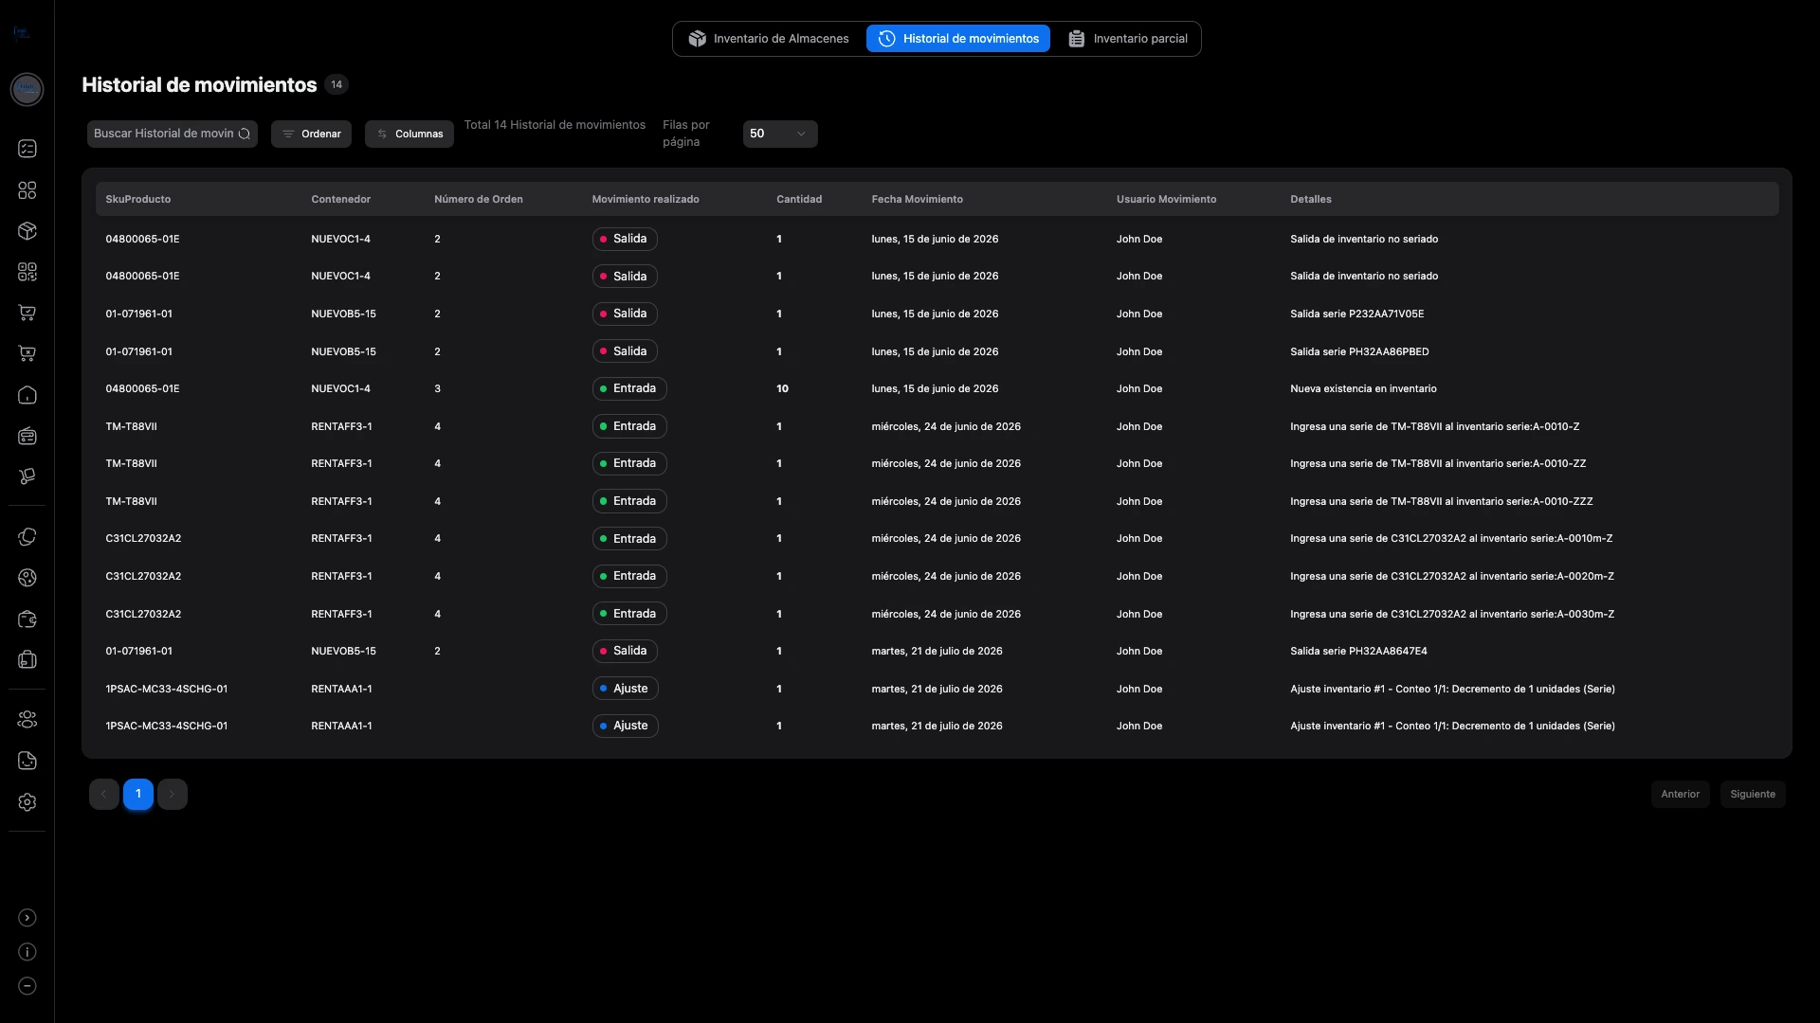Click the row ending with serie:A-0010-ZZZ
Image resolution: width=1820 pixels, height=1023 pixels.
[937, 501]
